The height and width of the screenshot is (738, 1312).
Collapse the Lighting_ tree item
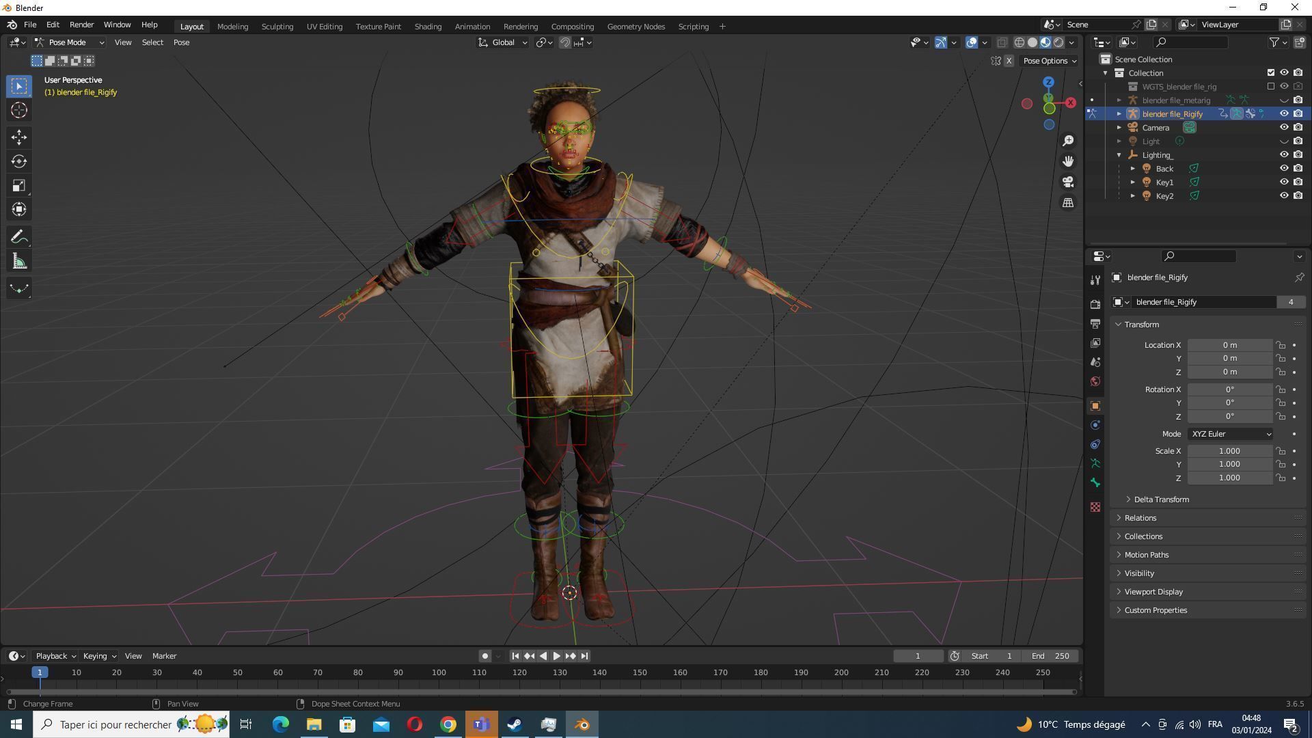coord(1119,155)
